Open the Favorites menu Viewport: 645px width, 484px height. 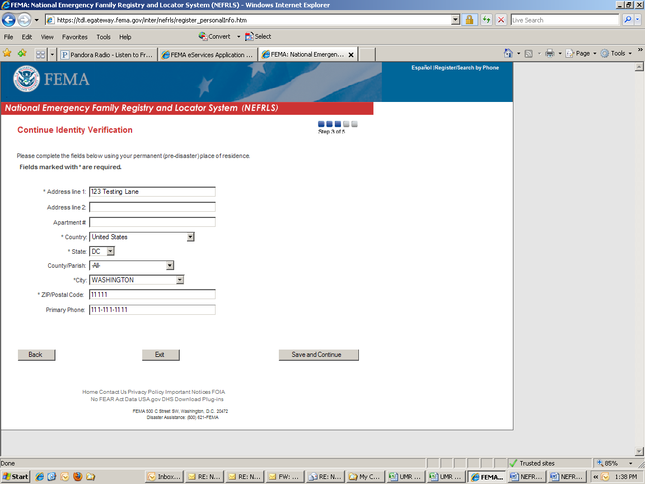(75, 37)
